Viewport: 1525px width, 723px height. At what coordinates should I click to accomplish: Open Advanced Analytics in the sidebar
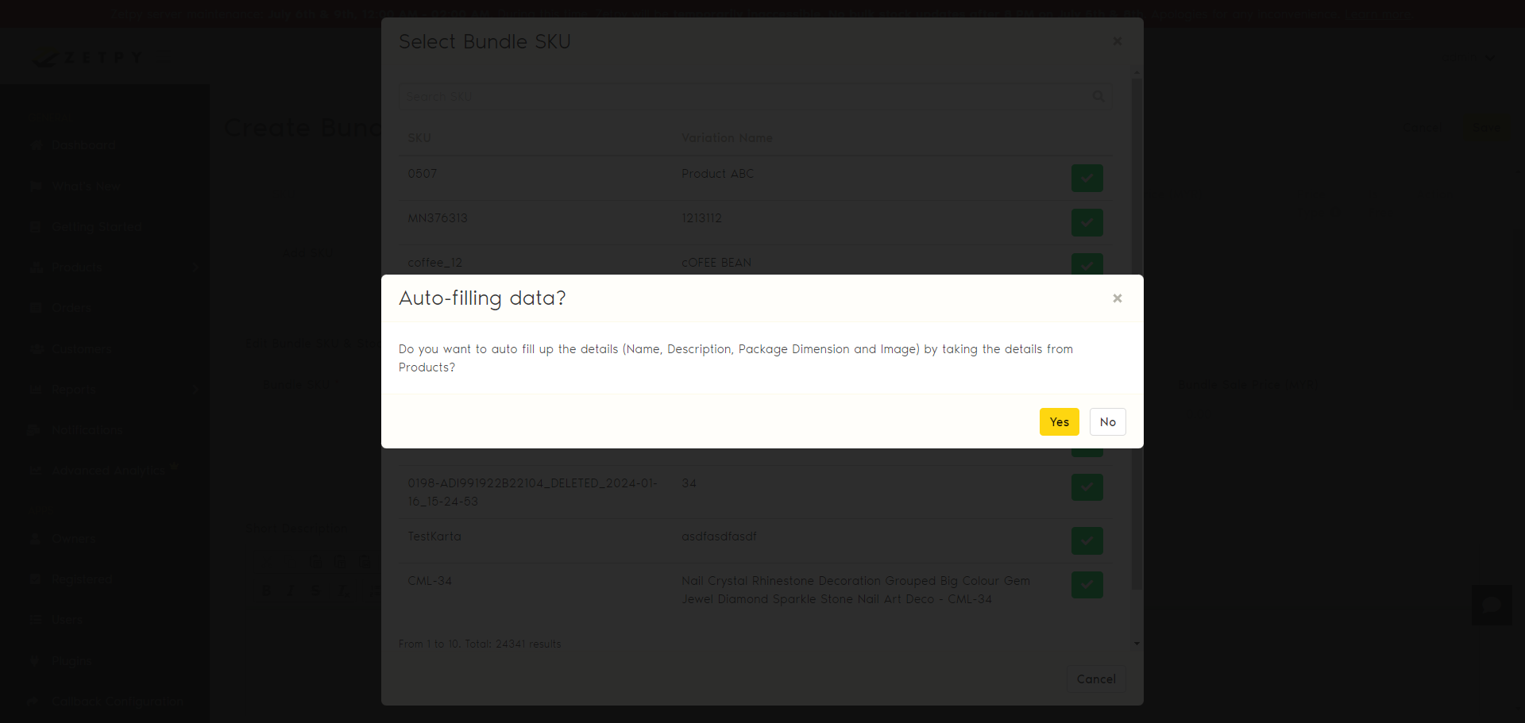(x=108, y=471)
